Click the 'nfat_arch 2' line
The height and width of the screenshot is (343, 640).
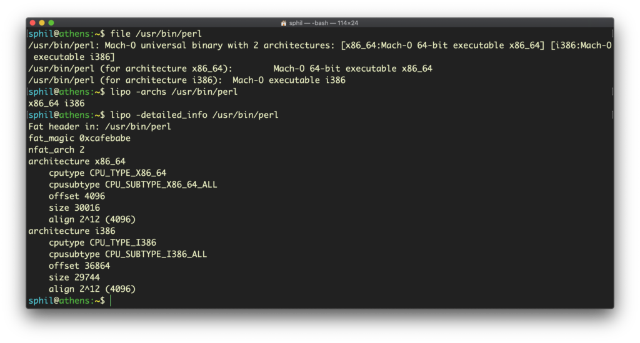click(x=56, y=150)
